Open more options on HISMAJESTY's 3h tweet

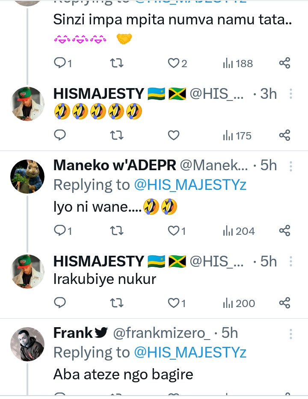[x=291, y=94]
